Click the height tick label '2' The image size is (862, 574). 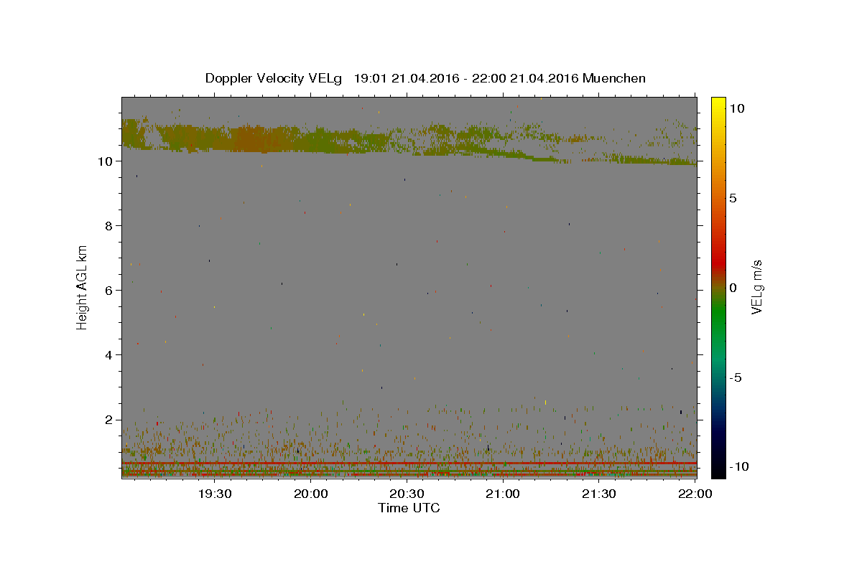[109, 419]
